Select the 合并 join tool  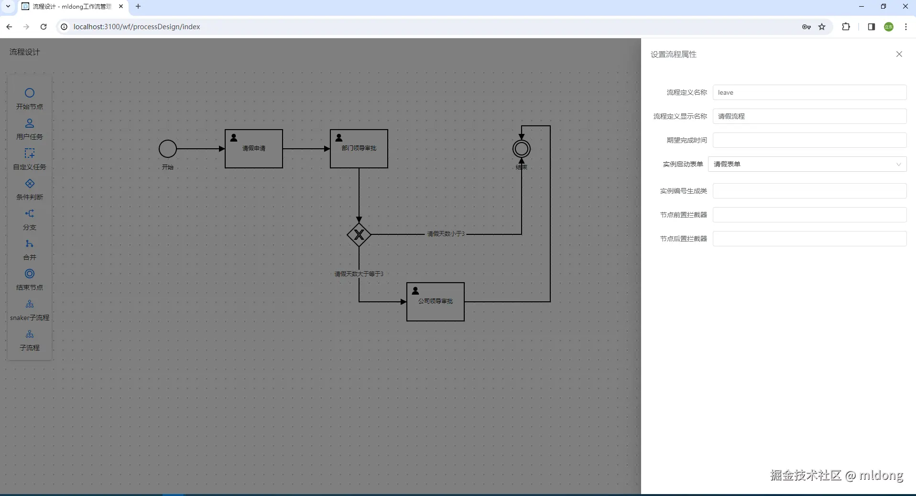[30, 250]
